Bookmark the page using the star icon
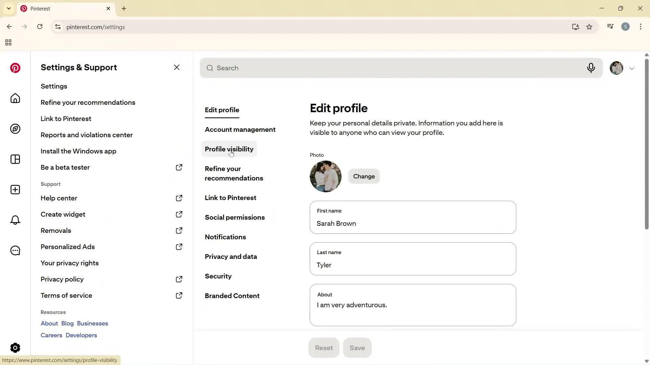 coord(589,27)
